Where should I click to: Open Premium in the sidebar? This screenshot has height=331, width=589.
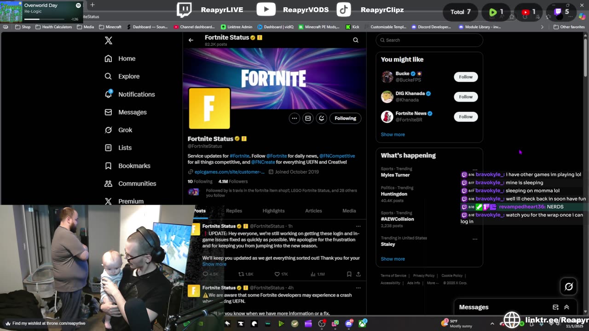[x=124, y=201]
